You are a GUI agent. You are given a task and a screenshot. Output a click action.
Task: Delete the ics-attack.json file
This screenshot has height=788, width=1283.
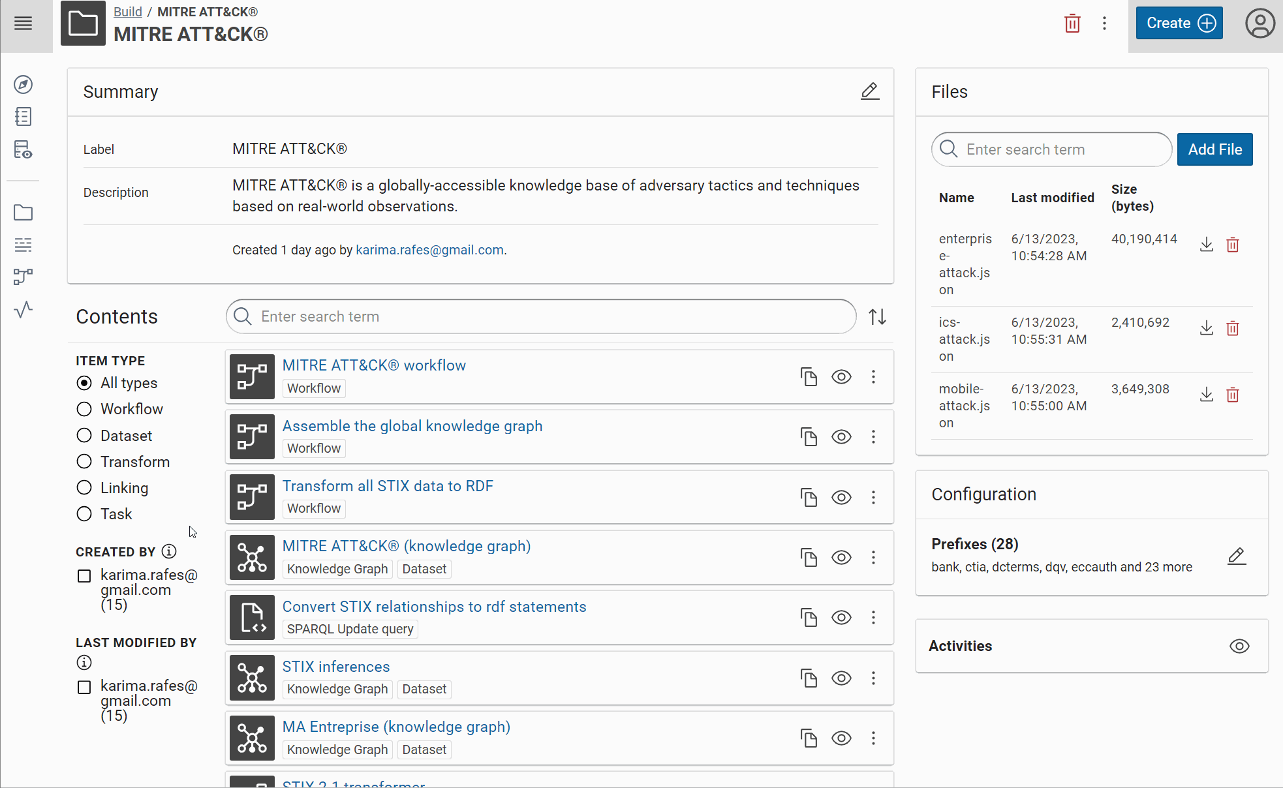point(1232,328)
